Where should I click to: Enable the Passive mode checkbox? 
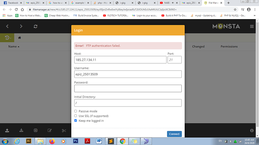point(75,111)
